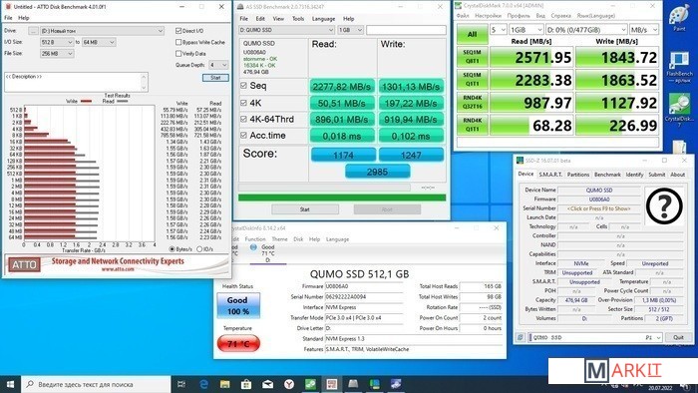Image resolution: width=698 pixels, height=393 pixels.
Task: Open Task View on the taskbar
Action: [181, 384]
